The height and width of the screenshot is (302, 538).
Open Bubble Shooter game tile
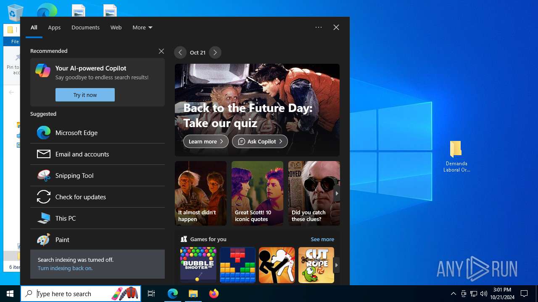click(x=198, y=265)
